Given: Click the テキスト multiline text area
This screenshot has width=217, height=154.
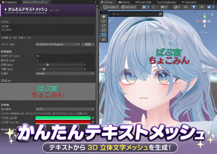Looking at the screenshot, I should pos(48,30).
